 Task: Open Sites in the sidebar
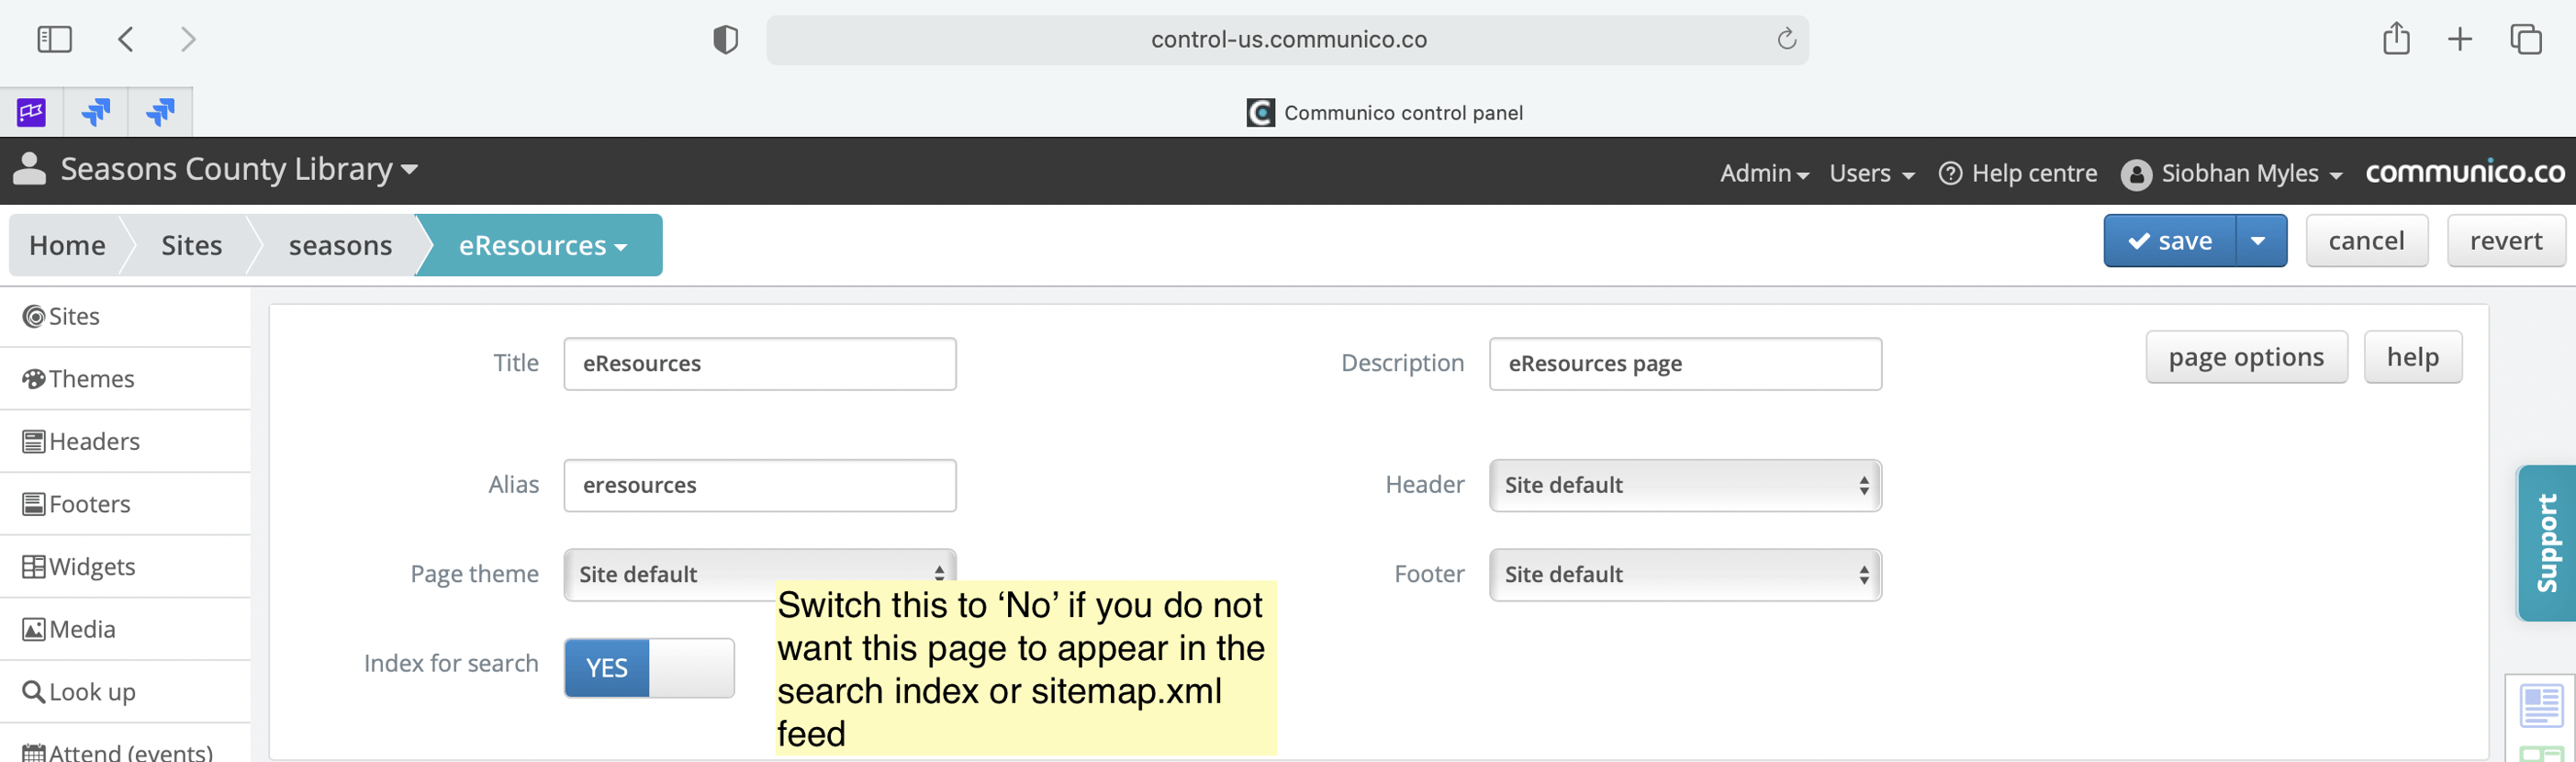125,316
